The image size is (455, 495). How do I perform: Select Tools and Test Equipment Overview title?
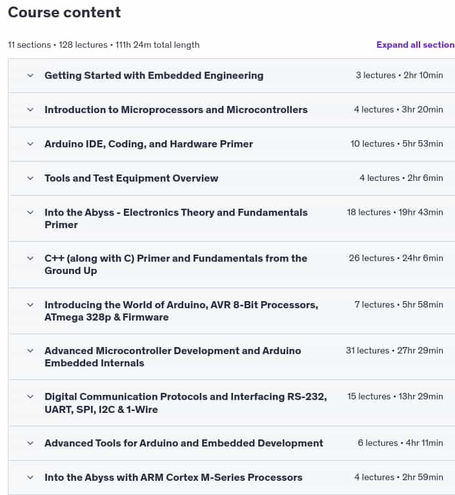[x=131, y=178]
